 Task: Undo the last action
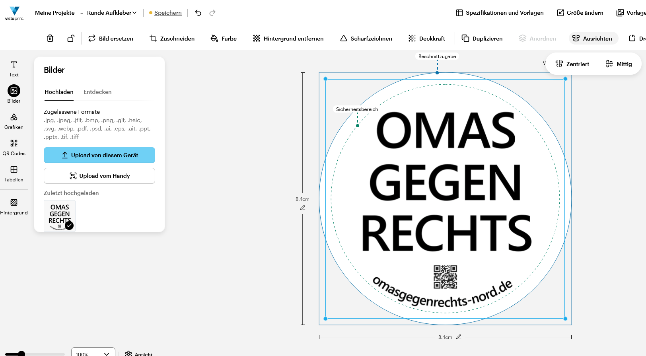198,13
